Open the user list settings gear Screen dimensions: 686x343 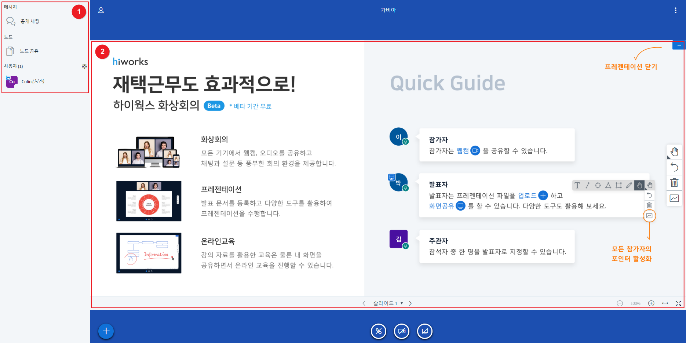click(x=84, y=66)
